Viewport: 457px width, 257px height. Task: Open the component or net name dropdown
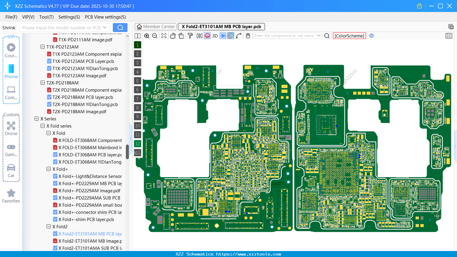click(x=319, y=36)
